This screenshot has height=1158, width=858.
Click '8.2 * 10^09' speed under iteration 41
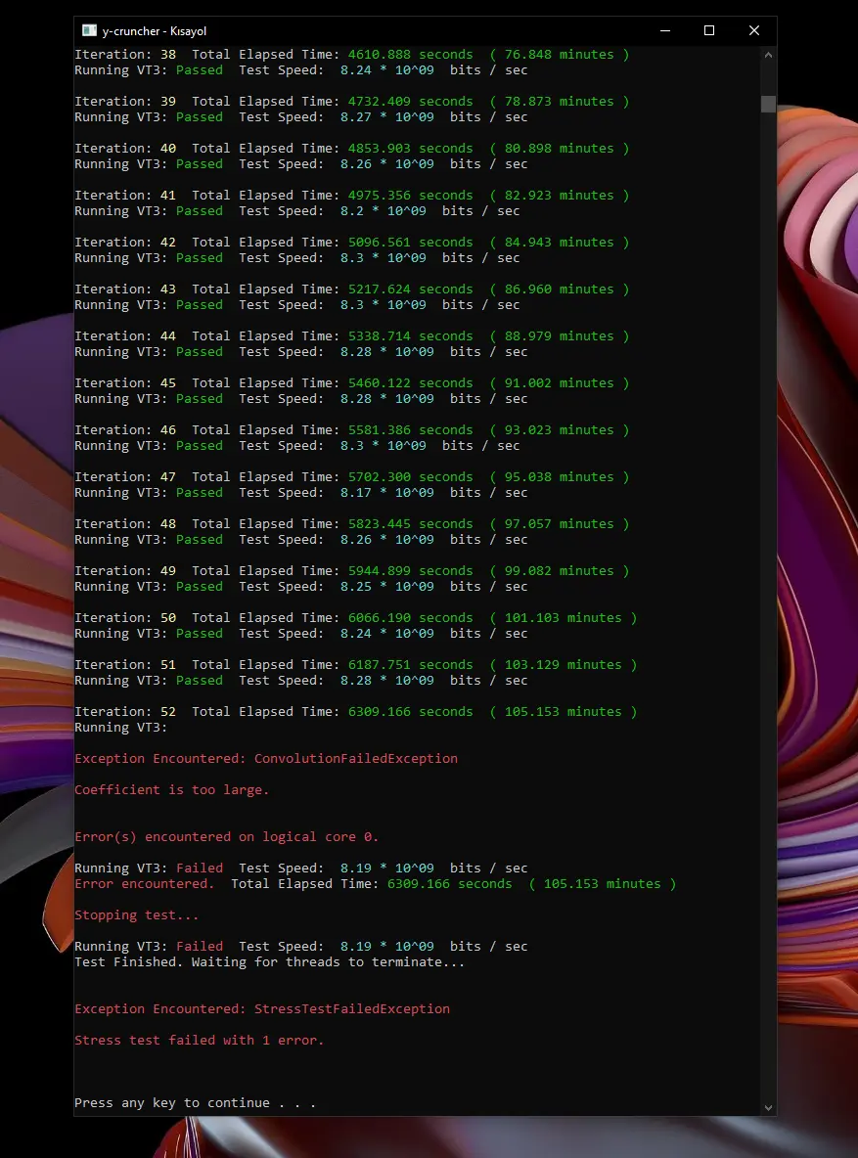pos(383,211)
